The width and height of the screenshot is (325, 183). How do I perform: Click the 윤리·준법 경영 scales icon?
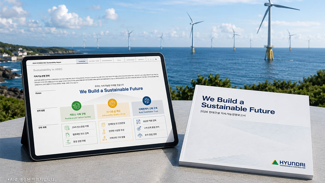(140, 135)
